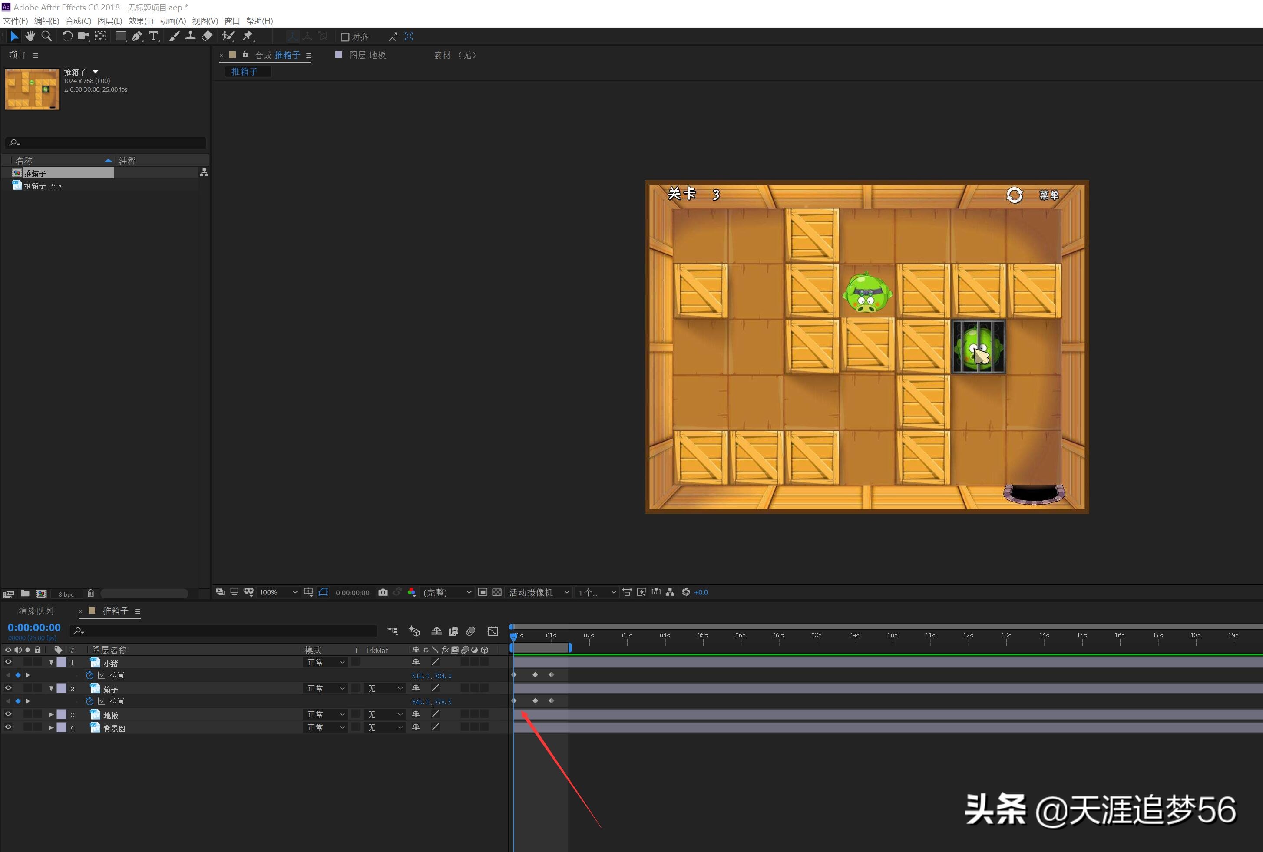Switch to the 渲染队列 tab
The width and height of the screenshot is (1263, 852).
36,611
